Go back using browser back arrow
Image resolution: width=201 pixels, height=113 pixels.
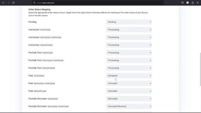click(3, 3)
